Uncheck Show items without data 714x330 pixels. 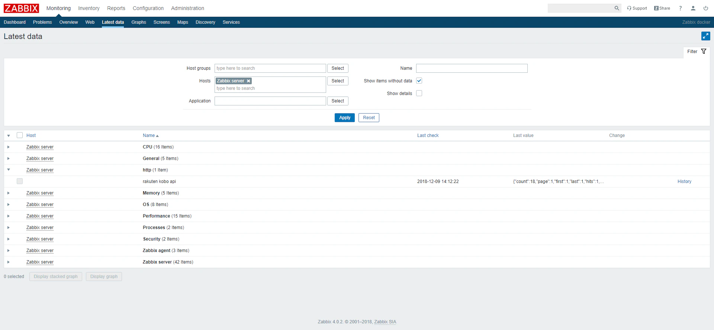pyautogui.click(x=419, y=81)
